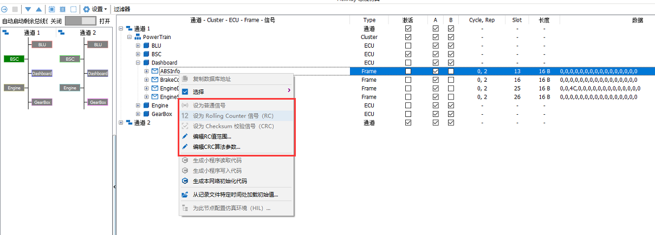Image resolution: width=655 pixels, height=235 pixels.
Task: Expand the GearBox ECU node
Action: [138, 114]
